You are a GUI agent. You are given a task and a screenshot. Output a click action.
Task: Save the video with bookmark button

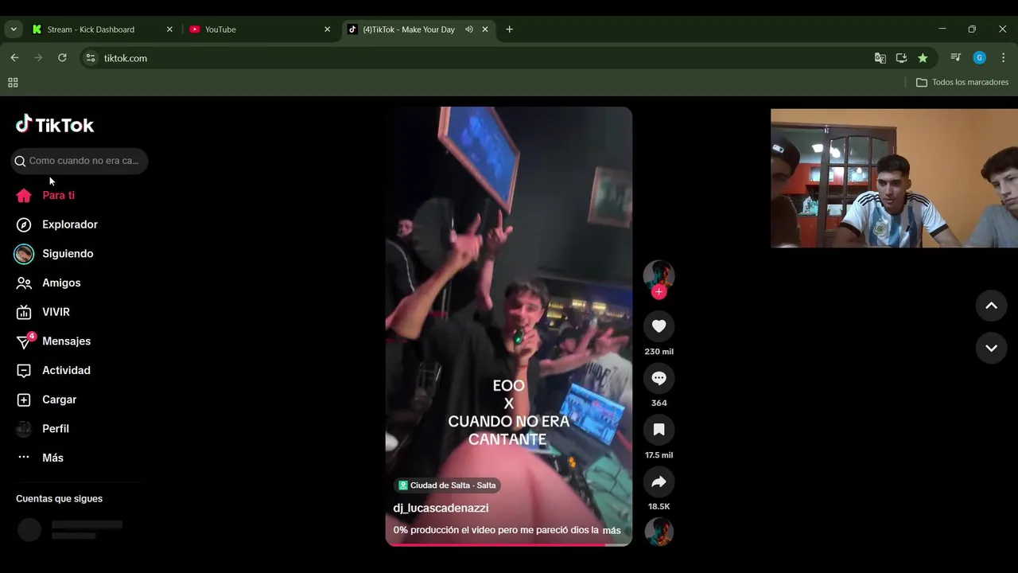pyautogui.click(x=659, y=430)
